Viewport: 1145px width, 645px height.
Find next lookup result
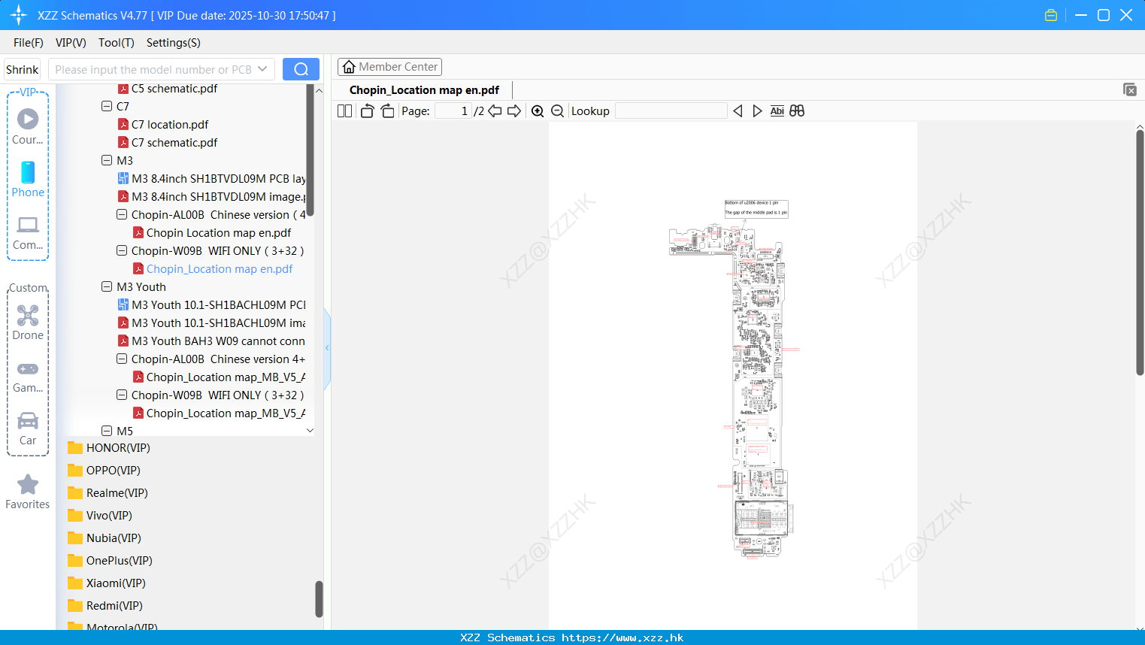(x=757, y=111)
